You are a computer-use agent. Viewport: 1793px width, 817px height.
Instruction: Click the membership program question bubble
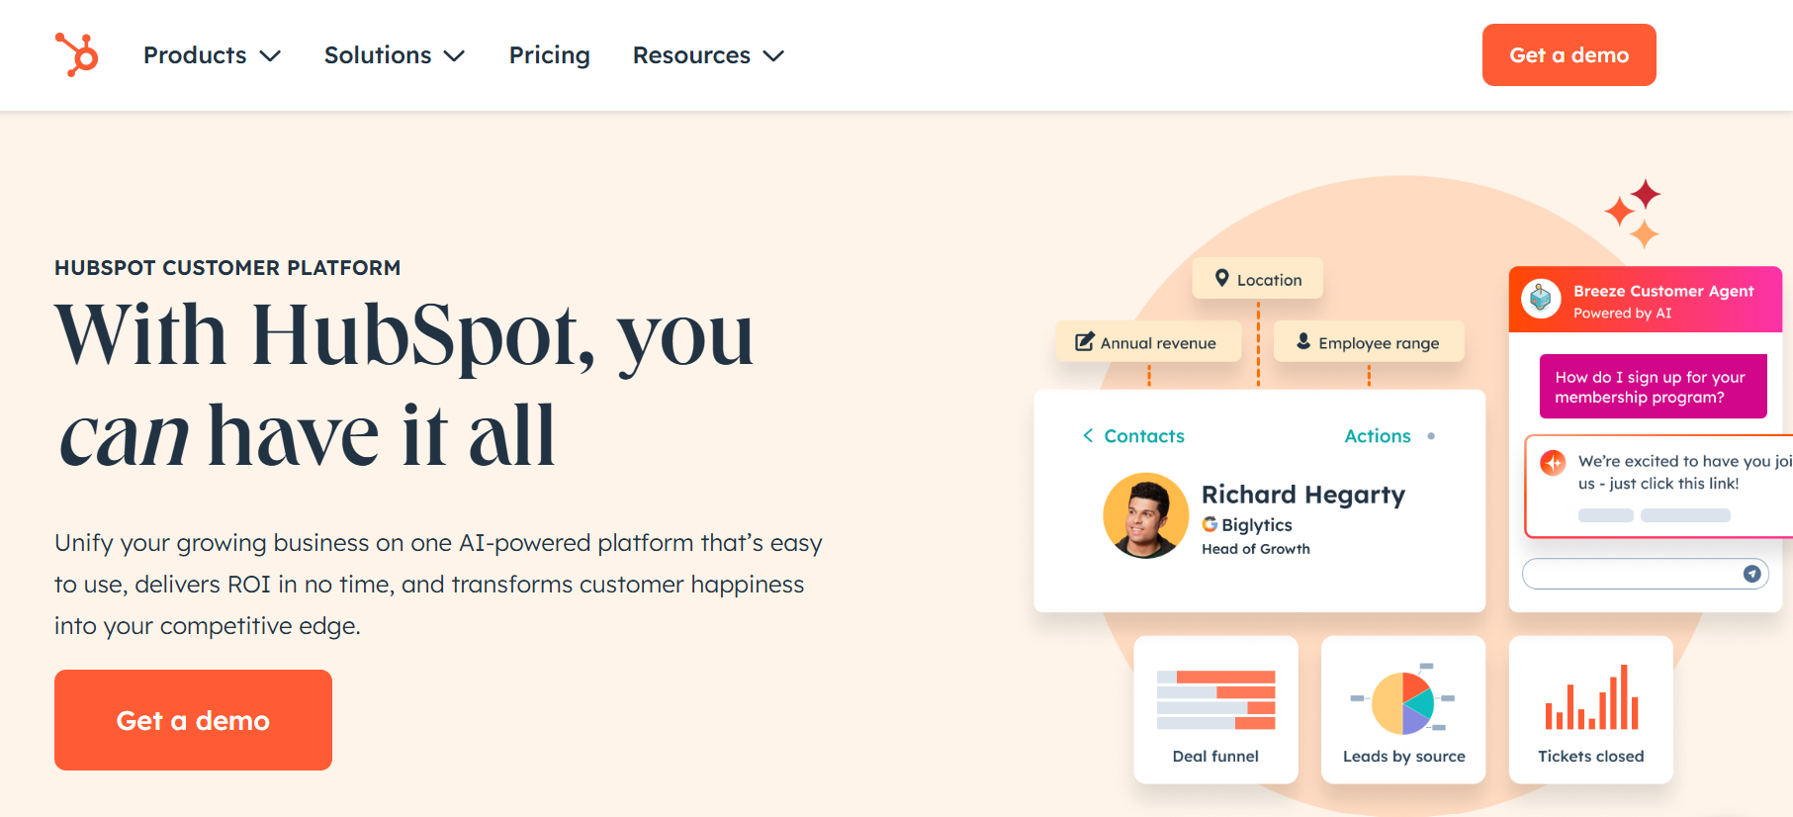click(x=1653, y=387)
